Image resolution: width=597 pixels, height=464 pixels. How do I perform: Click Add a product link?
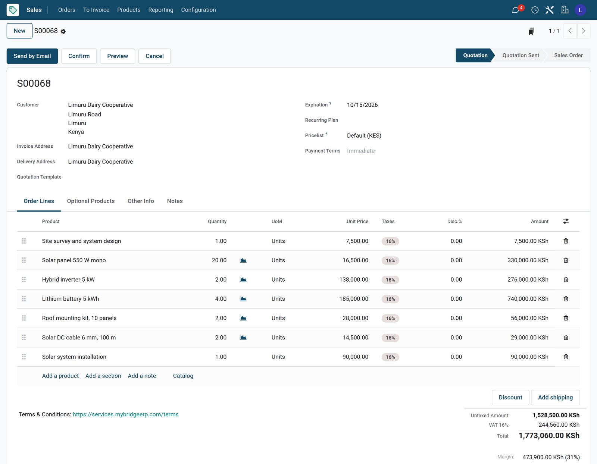pyautogui.click(x=60, y=376)
